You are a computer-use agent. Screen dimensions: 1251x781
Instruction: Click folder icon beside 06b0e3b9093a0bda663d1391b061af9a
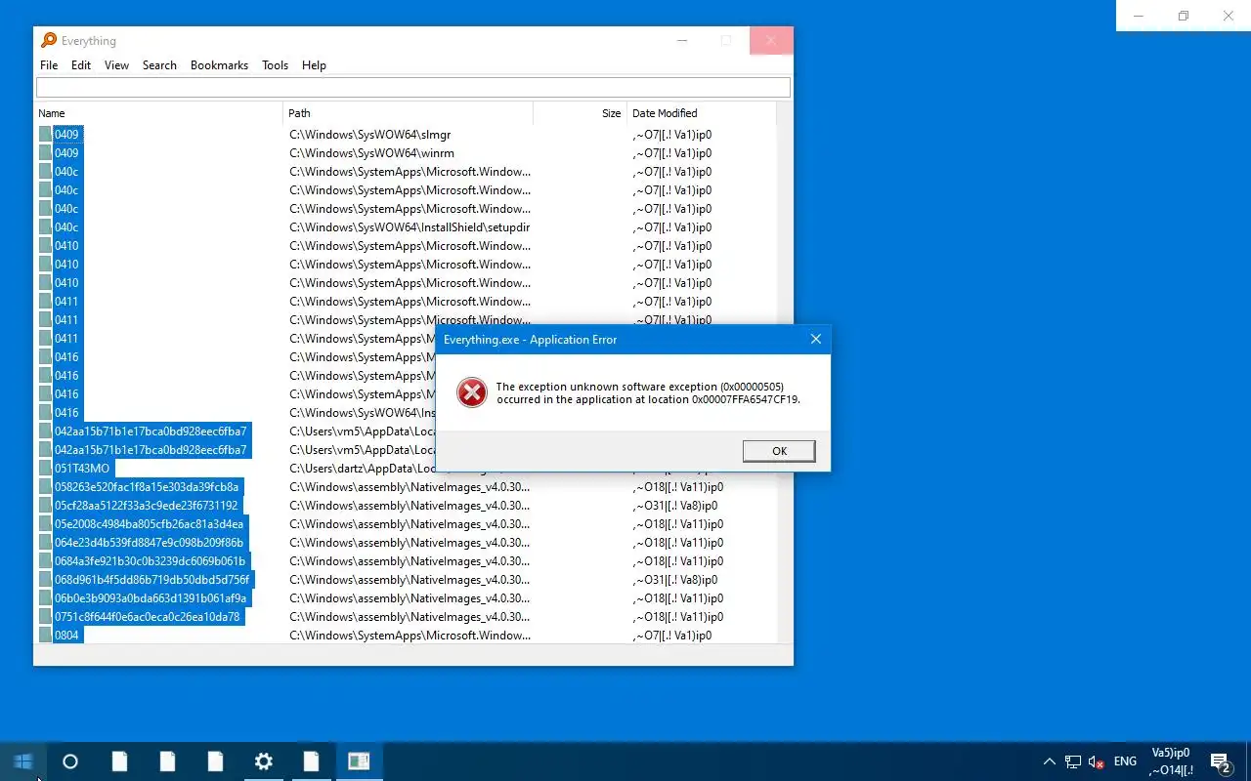pyautogui.click(x=45, y=598)
